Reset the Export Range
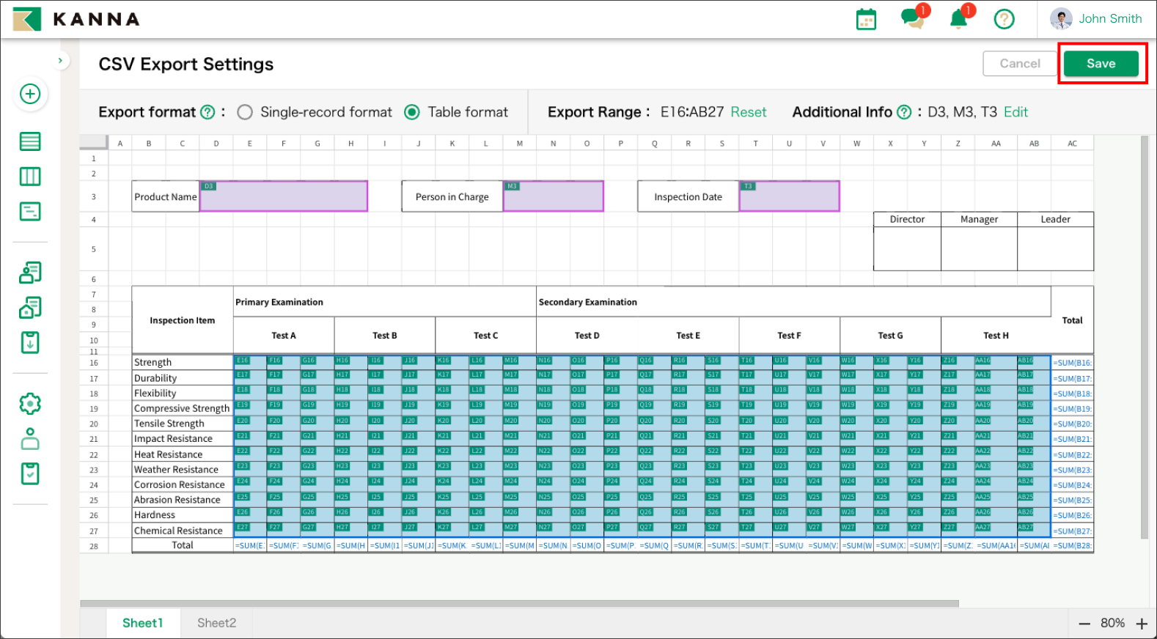This screenshot has height=639, width=1157. coord(748,112)
